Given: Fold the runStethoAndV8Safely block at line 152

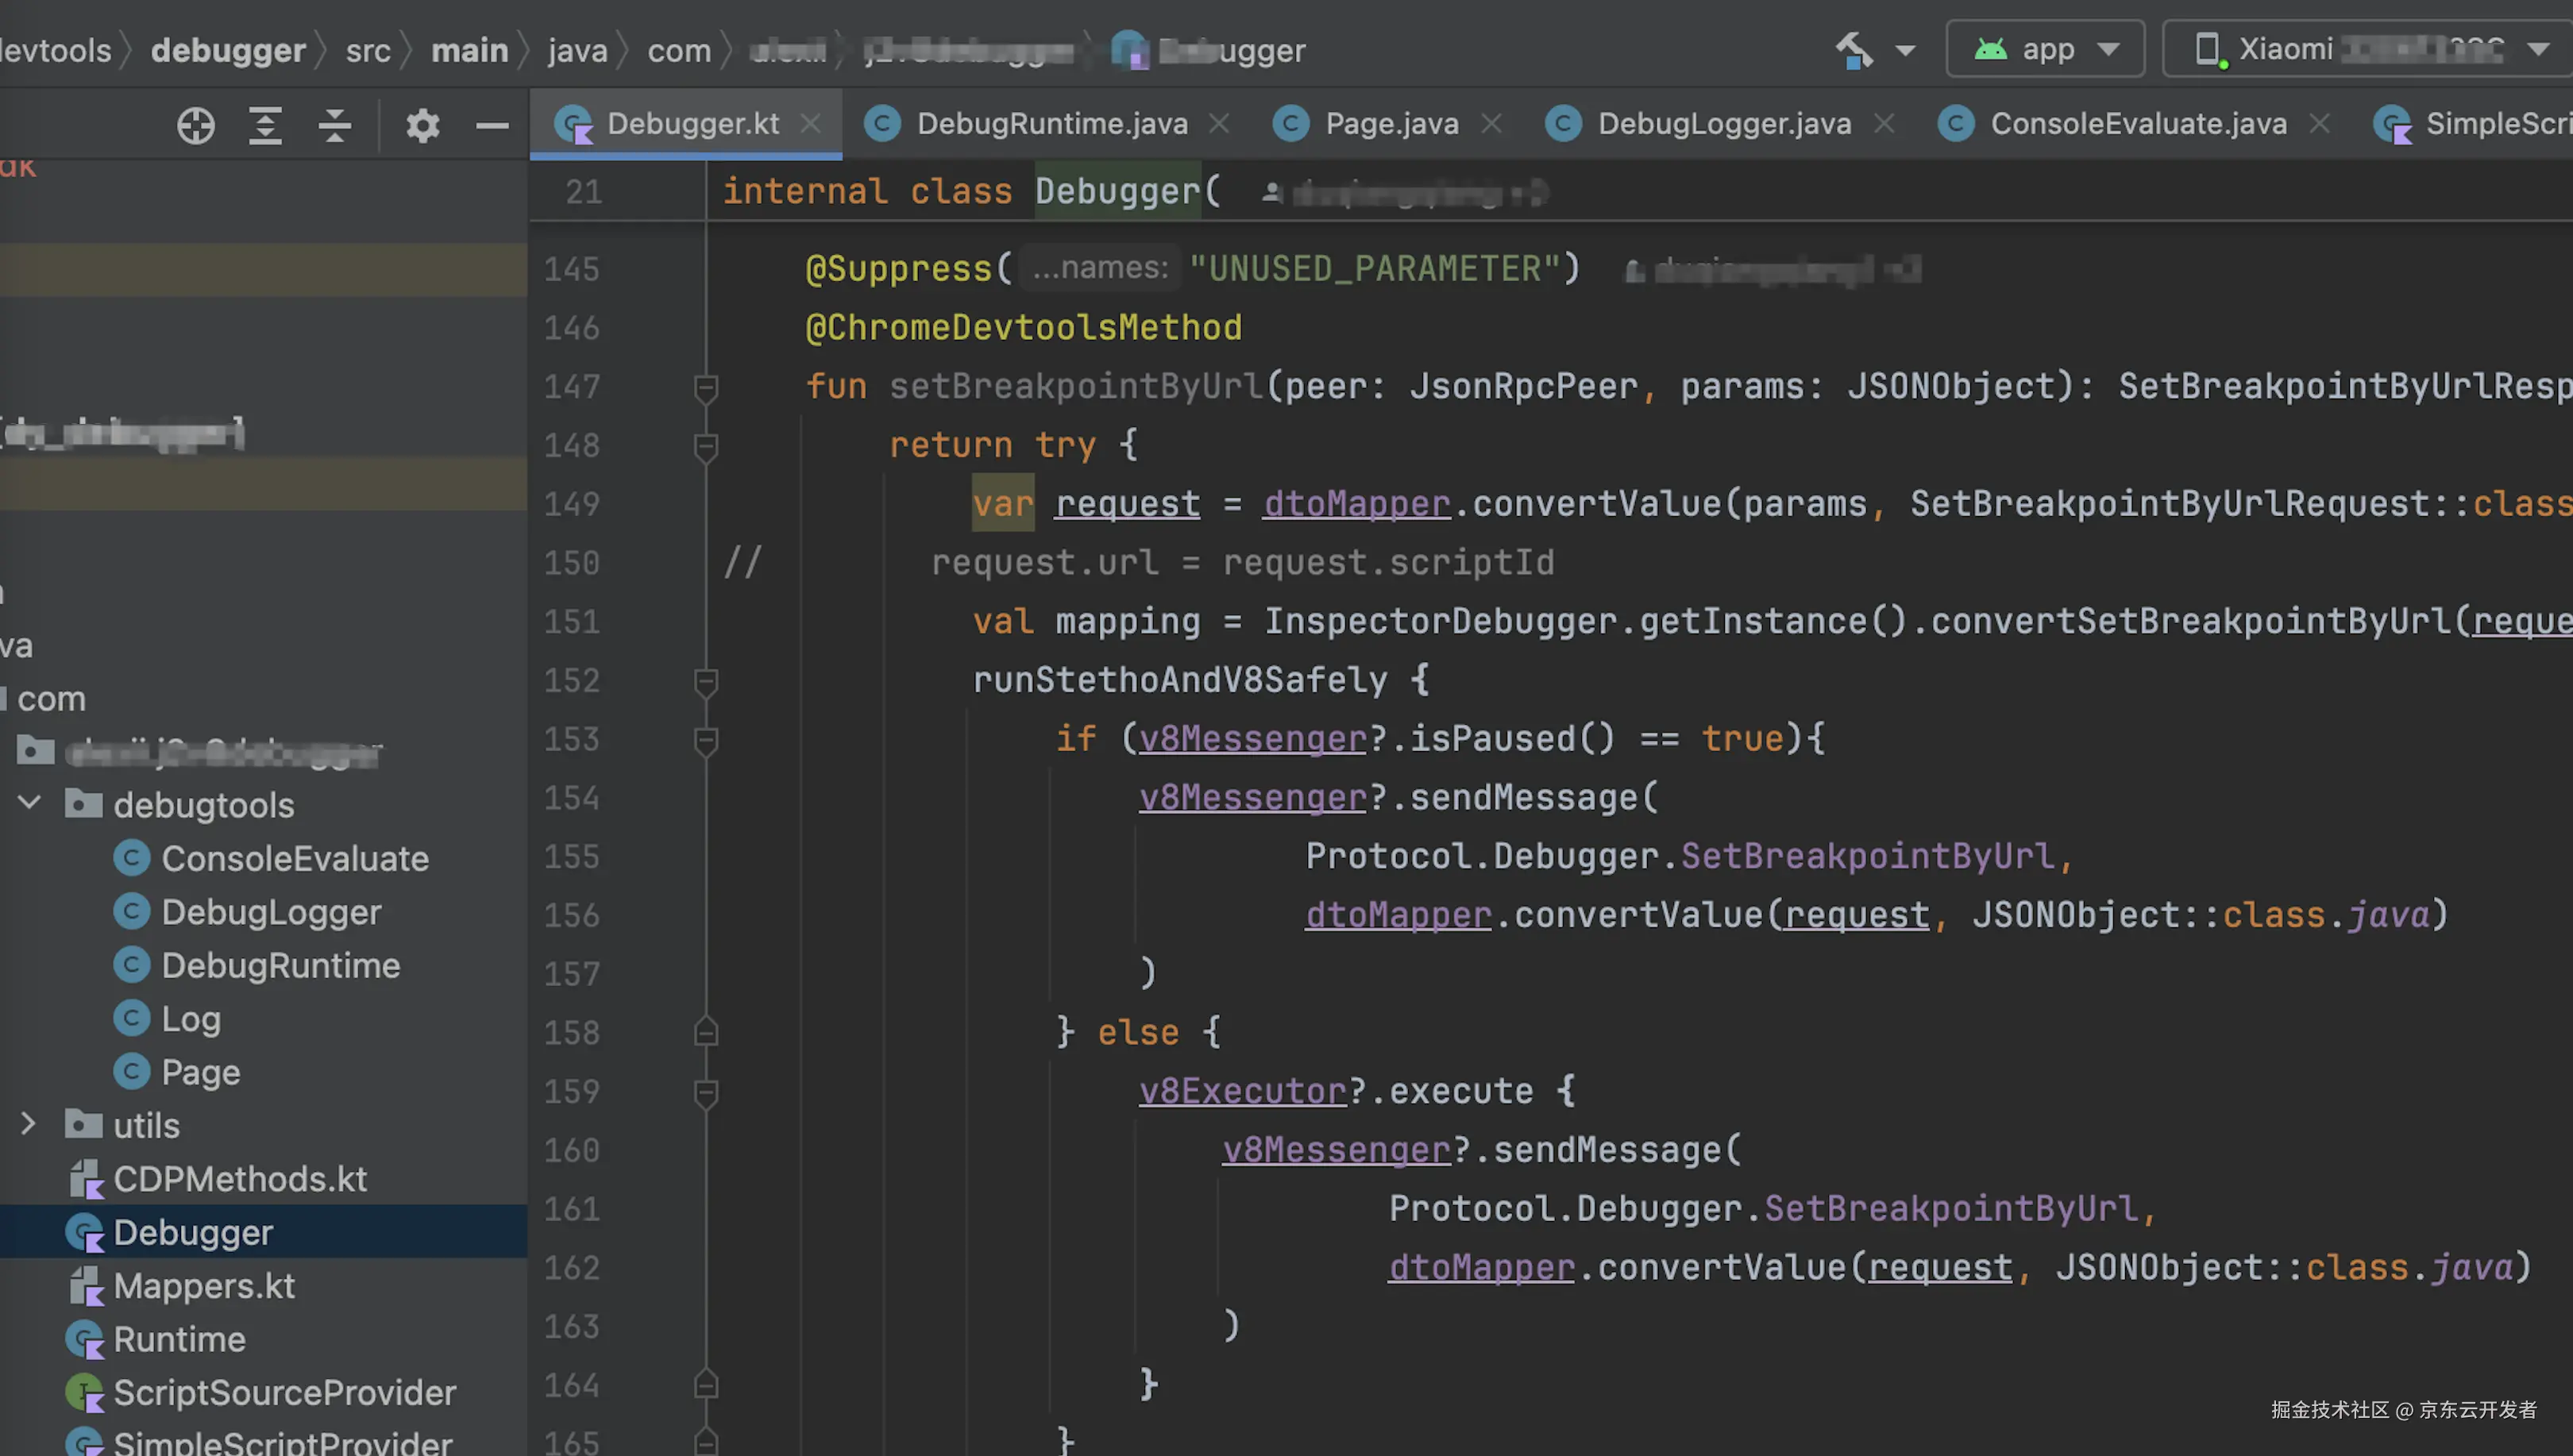Looking at the screenshot, I should (x=706, y=681).
